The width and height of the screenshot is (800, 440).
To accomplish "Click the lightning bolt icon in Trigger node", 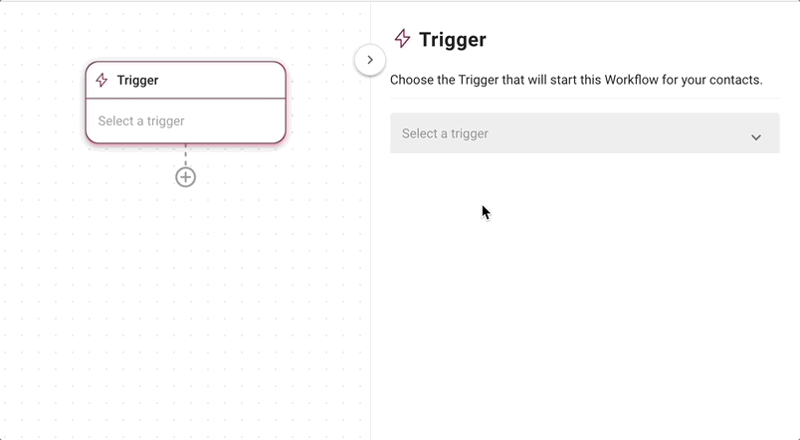I will click(102, 81).
